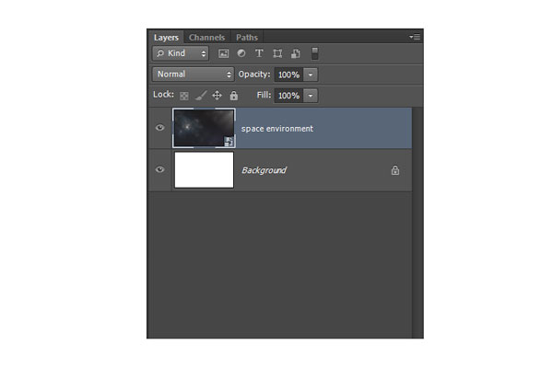Select the space environment layer name
Image resolution: width=553 pixels, height=368 pixels.
(x=277, y=129)
